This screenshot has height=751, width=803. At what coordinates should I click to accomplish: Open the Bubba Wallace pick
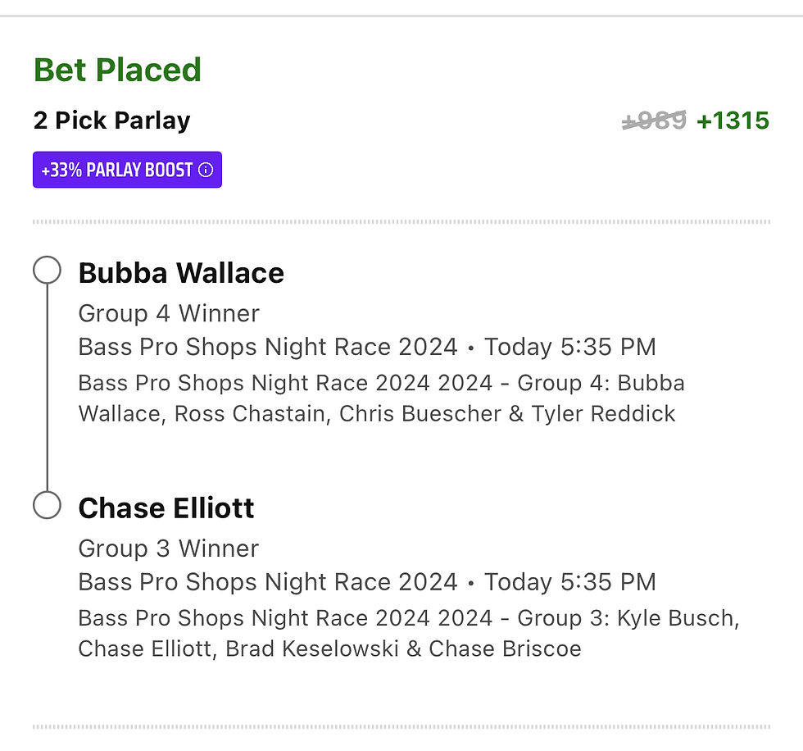point(181,272)
